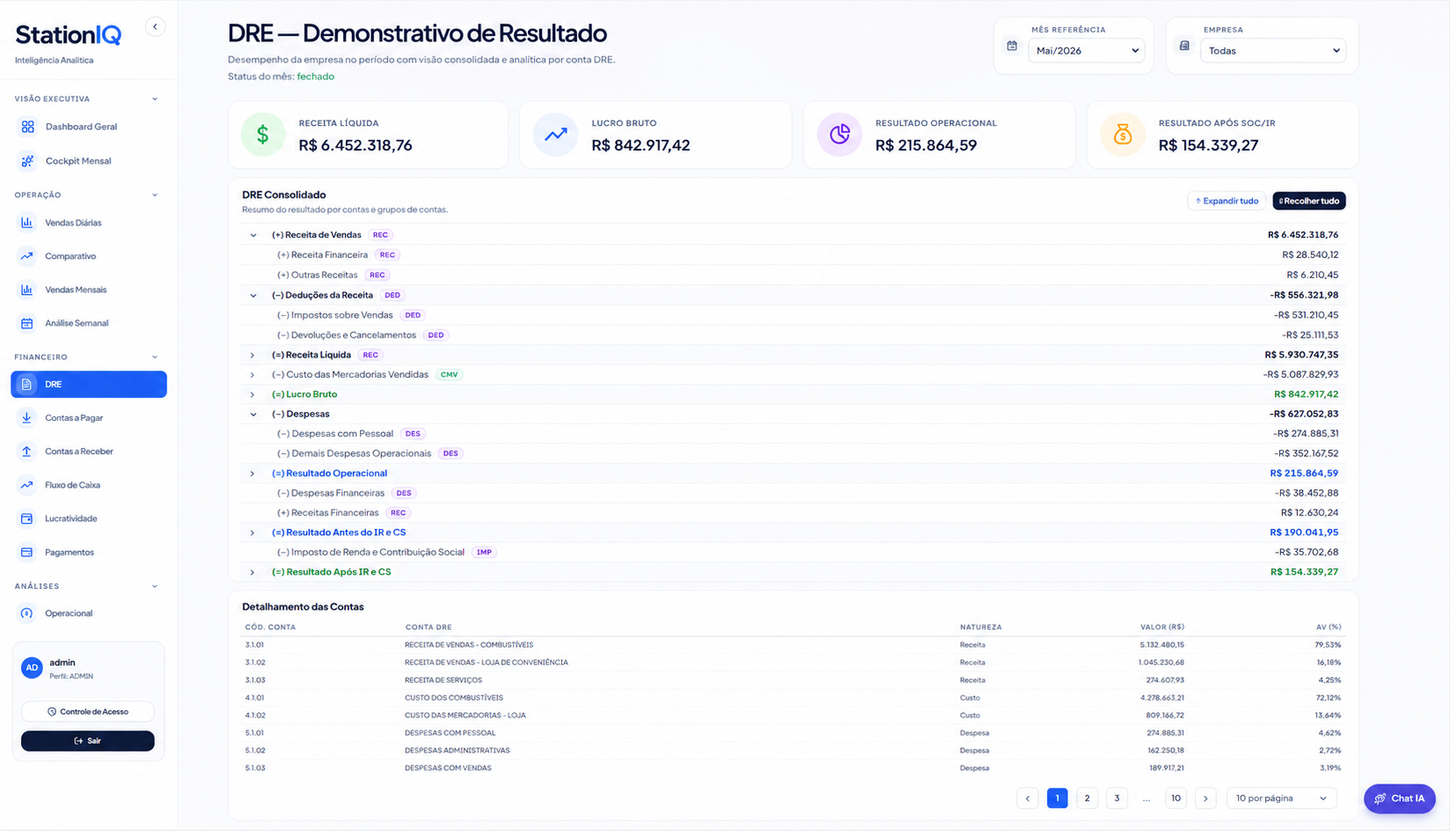
Task: Open Dashboard Geral in sidebar
Action: coord(88,127)
